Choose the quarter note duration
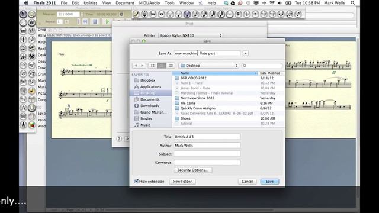Image resolution: width=379 pixels, height=213 pixels. [178, 14]
